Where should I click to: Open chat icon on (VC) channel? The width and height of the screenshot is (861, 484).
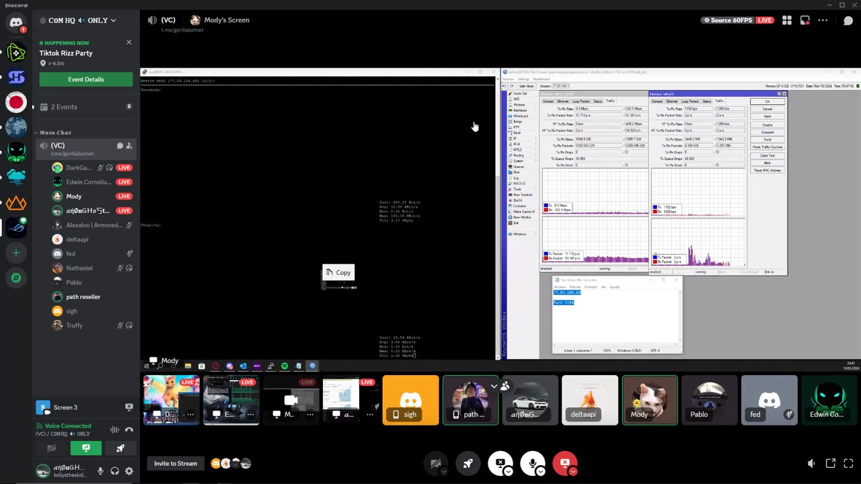tap(119, 146)
